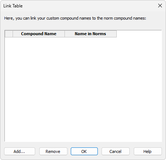
Task: Dismiss the dialog using Cancel
Action: (116, 151)
